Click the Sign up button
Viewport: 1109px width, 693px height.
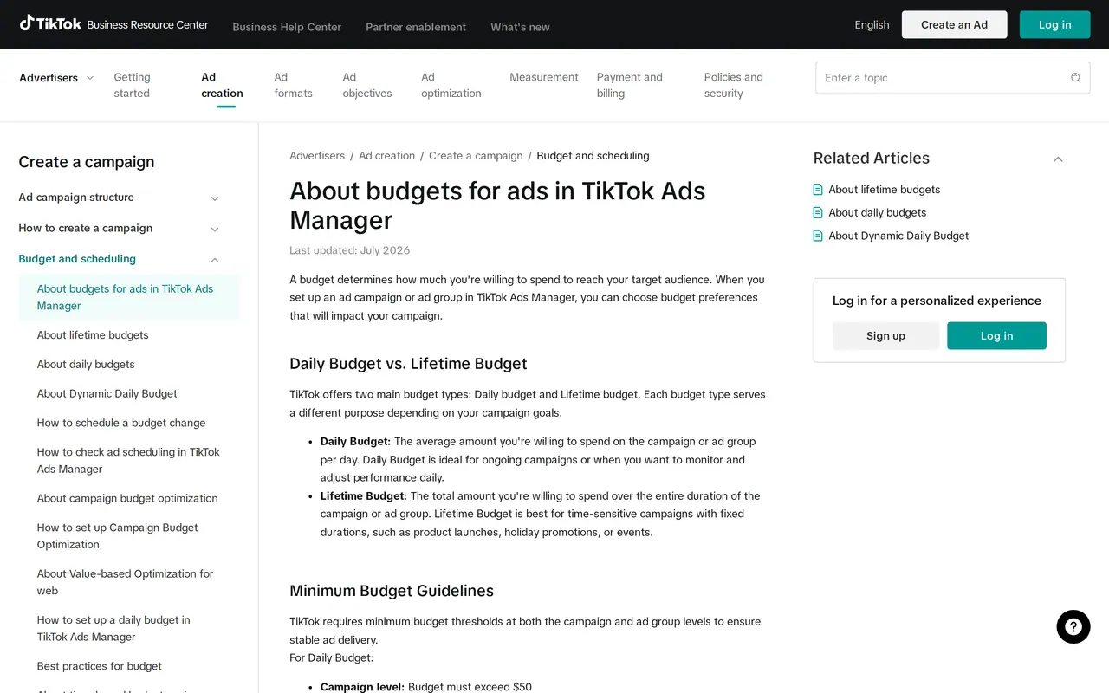pyautogui.click(x=885, y=336)
